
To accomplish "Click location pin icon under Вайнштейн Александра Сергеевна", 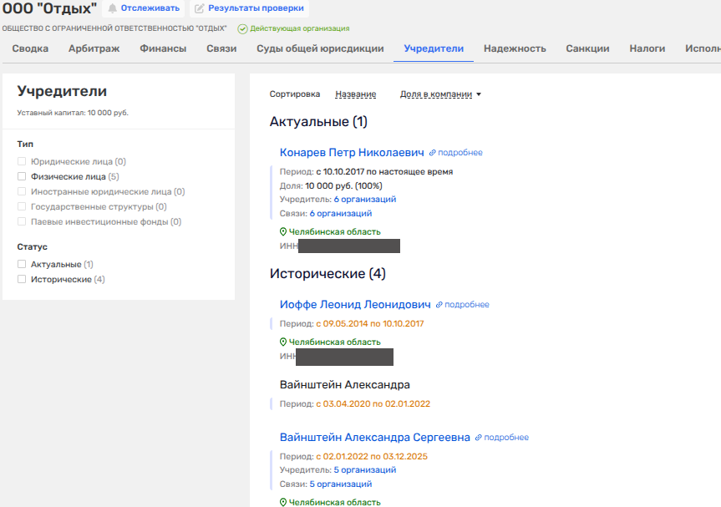I will 283,502.
